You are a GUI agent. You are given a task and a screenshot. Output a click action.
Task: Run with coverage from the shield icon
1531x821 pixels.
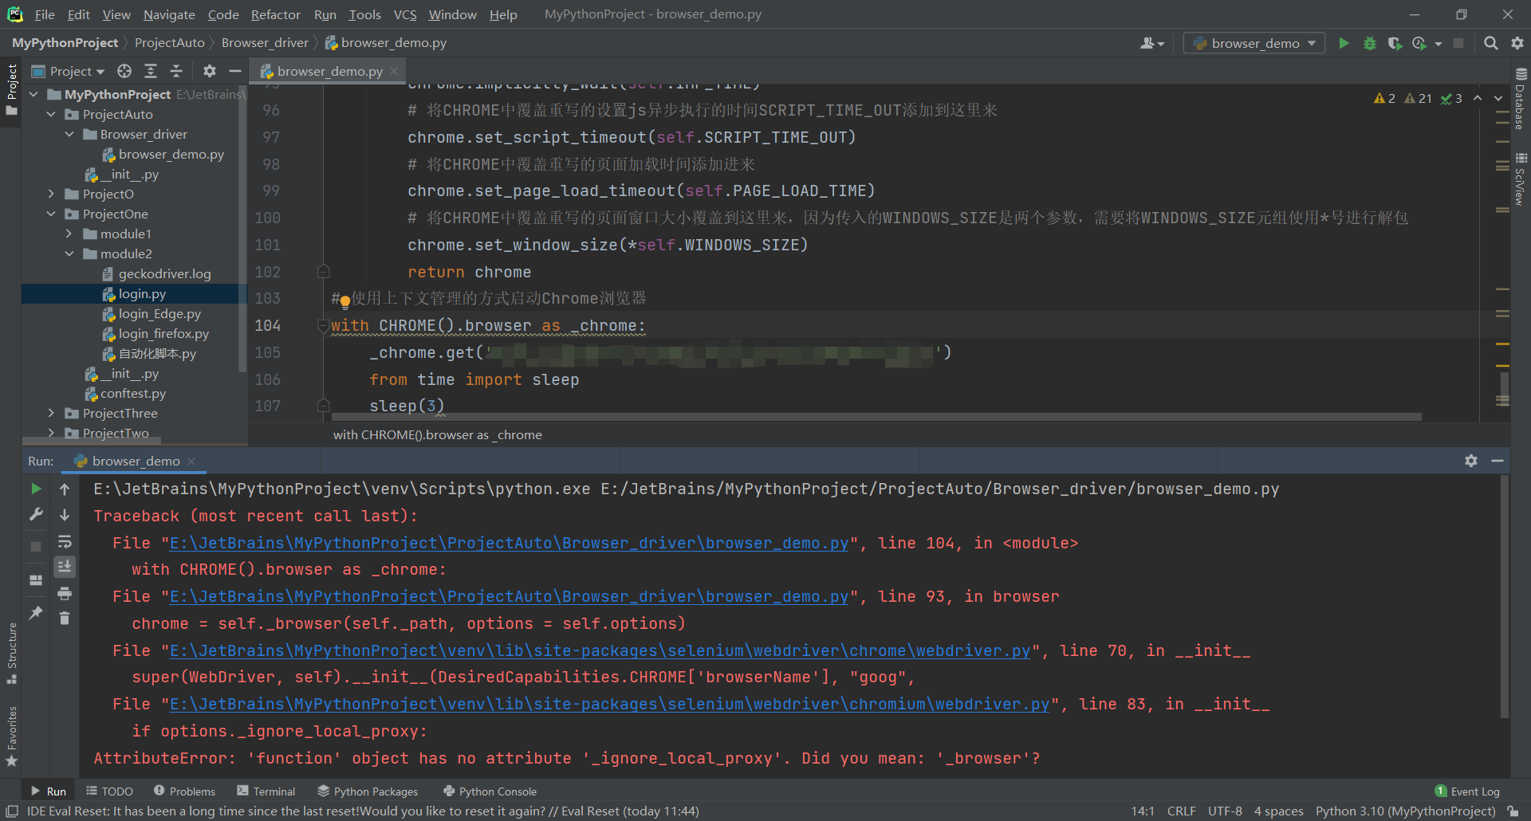click(x=1395, y=43)
